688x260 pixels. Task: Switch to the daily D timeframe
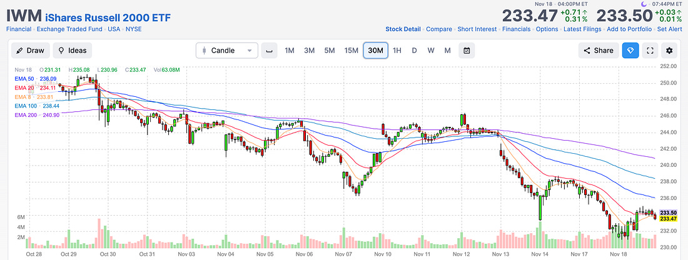click(414, 51)
